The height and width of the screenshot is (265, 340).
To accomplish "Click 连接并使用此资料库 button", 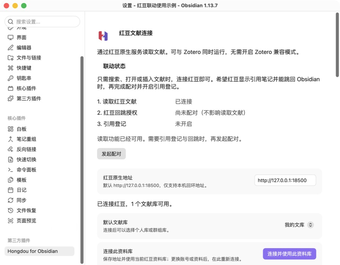I will [x=289, y=254].
